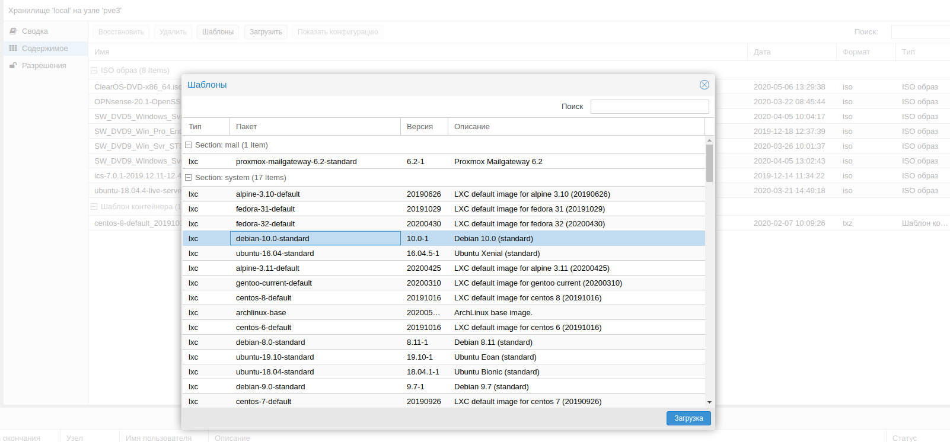The image size is (950, 442).
Task: Focus the background Поиск field
Action: tap(920, 32)
